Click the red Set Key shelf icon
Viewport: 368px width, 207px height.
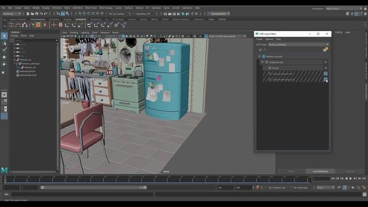[x=53, y=25]
